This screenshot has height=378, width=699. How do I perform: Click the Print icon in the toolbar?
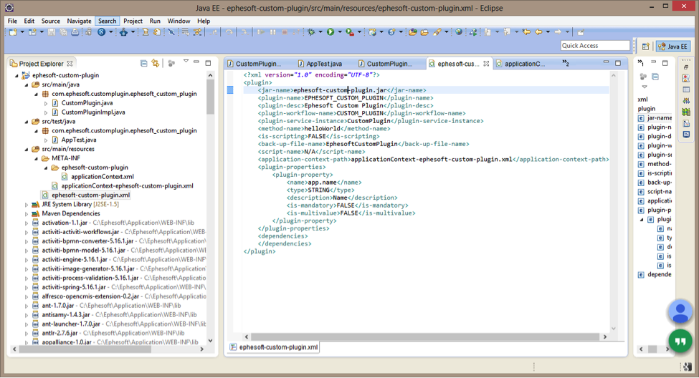point(75,32)
